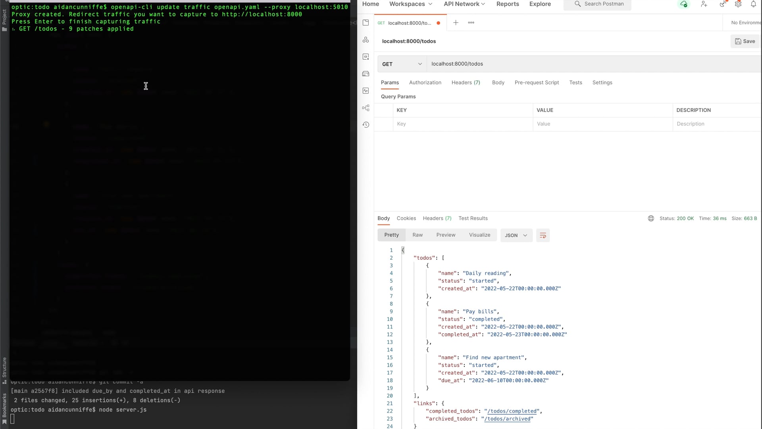Viewport: 762px width, 429px height.
Task: Toggle the Pretty response view
Action: tap(391, 235)
